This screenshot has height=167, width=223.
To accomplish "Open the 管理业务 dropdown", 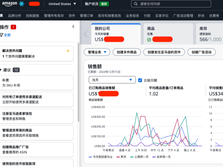I will tap(97, 52).
